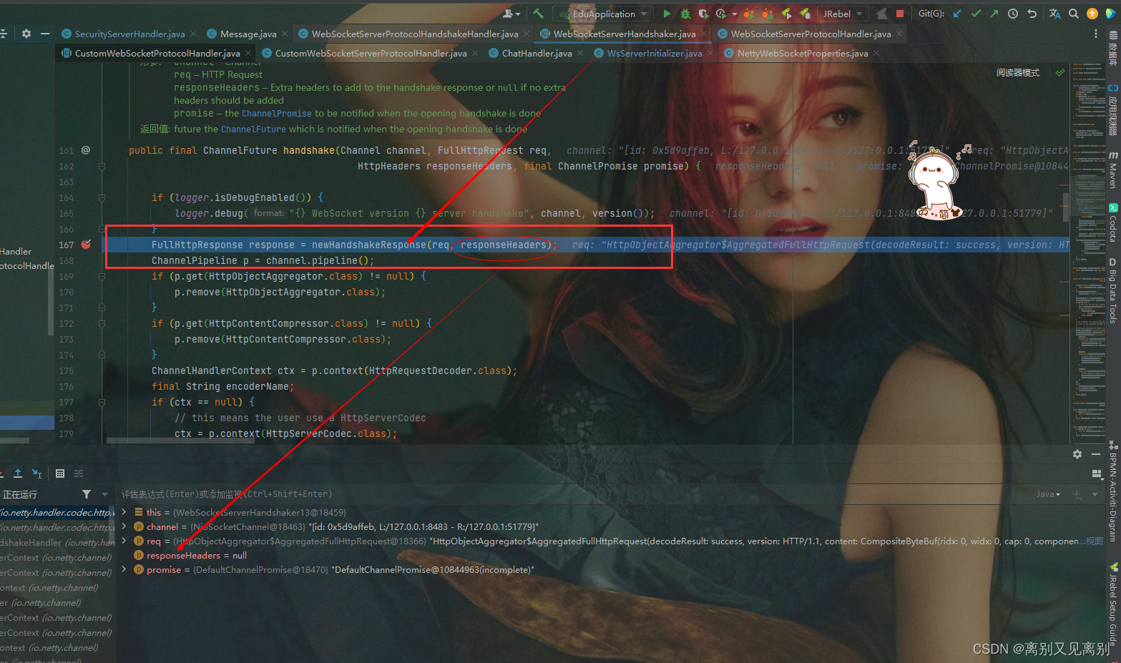Toggle reader mode label 阅读器模式

1017,73
